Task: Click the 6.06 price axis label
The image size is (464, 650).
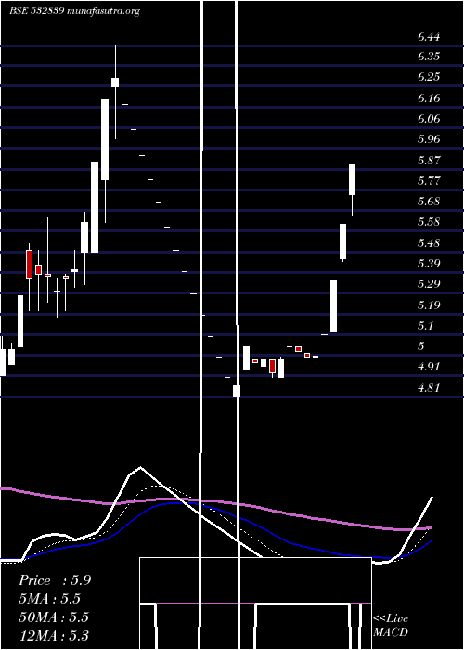Action: click(x=429, y=119)
